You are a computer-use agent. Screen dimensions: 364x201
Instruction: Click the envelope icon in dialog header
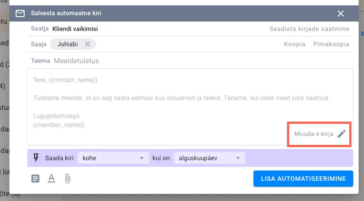20,13
